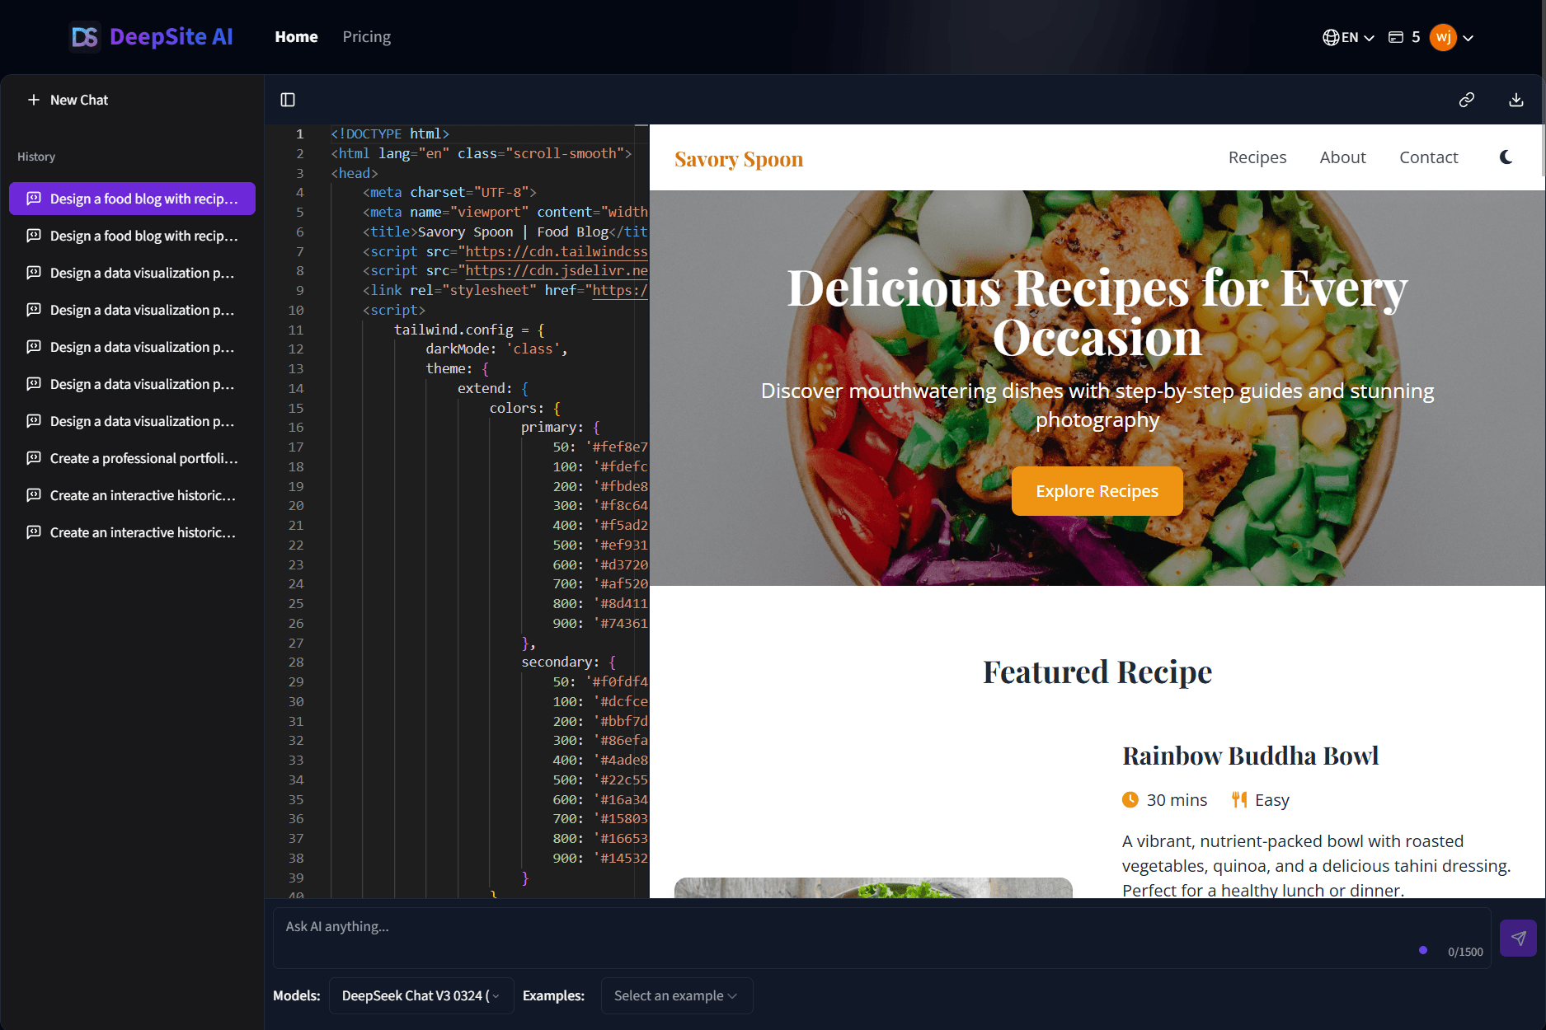The width and height of the screenshot is (1546, 1030).
Task: Open the Select an example dropdown
Action: tap(677, 995)
